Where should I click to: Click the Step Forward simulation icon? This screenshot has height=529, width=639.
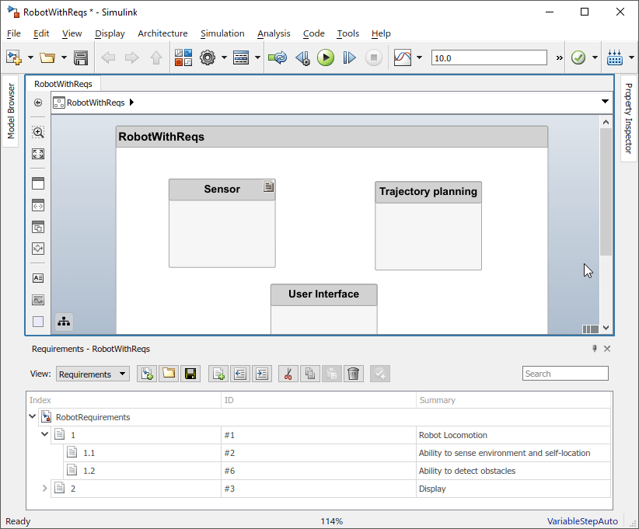pyautogui.click(x=349, y=57)
